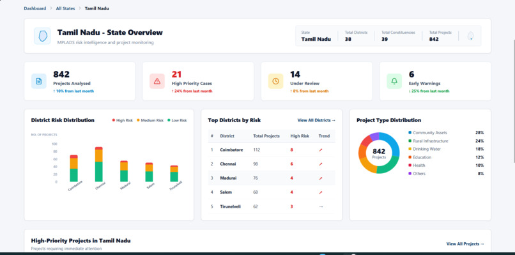Click Tamil Nadu in the breadcrumb

pos(97,8)
